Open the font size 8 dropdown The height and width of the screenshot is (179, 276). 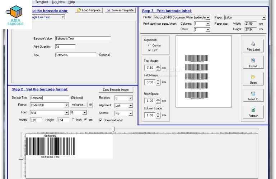(84, 112)
